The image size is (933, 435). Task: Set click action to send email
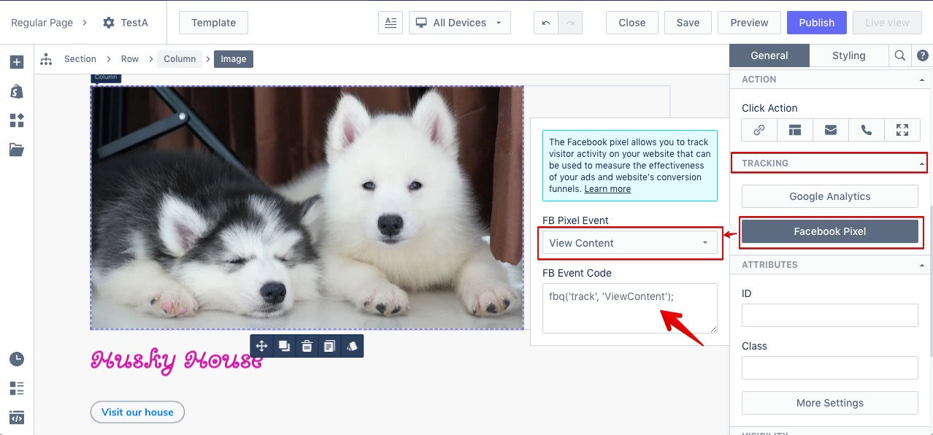[831, 130]
